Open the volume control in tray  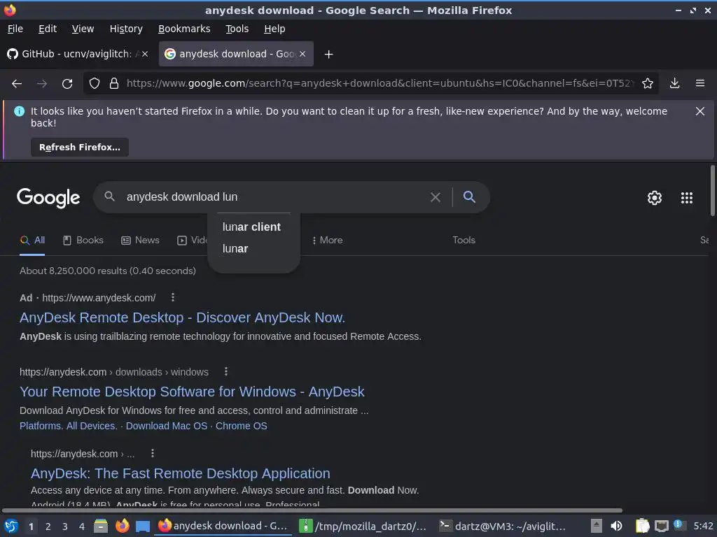(616, 526)
